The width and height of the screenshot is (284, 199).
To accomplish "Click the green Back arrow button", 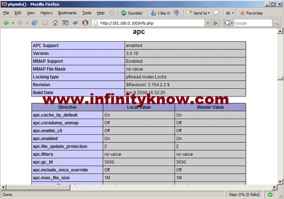I will tap(6, 23).
